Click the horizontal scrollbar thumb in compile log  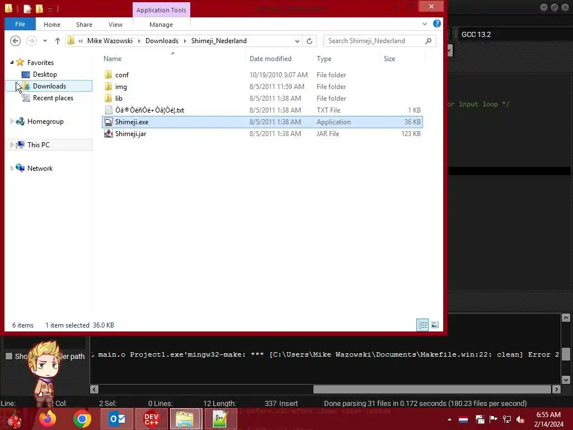432,390
